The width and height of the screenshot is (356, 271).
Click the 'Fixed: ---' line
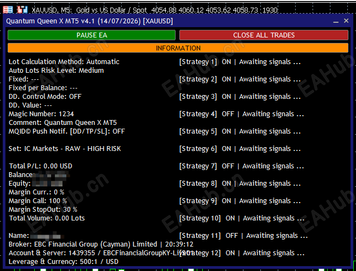pyautogui.click(x=24, y=79)
